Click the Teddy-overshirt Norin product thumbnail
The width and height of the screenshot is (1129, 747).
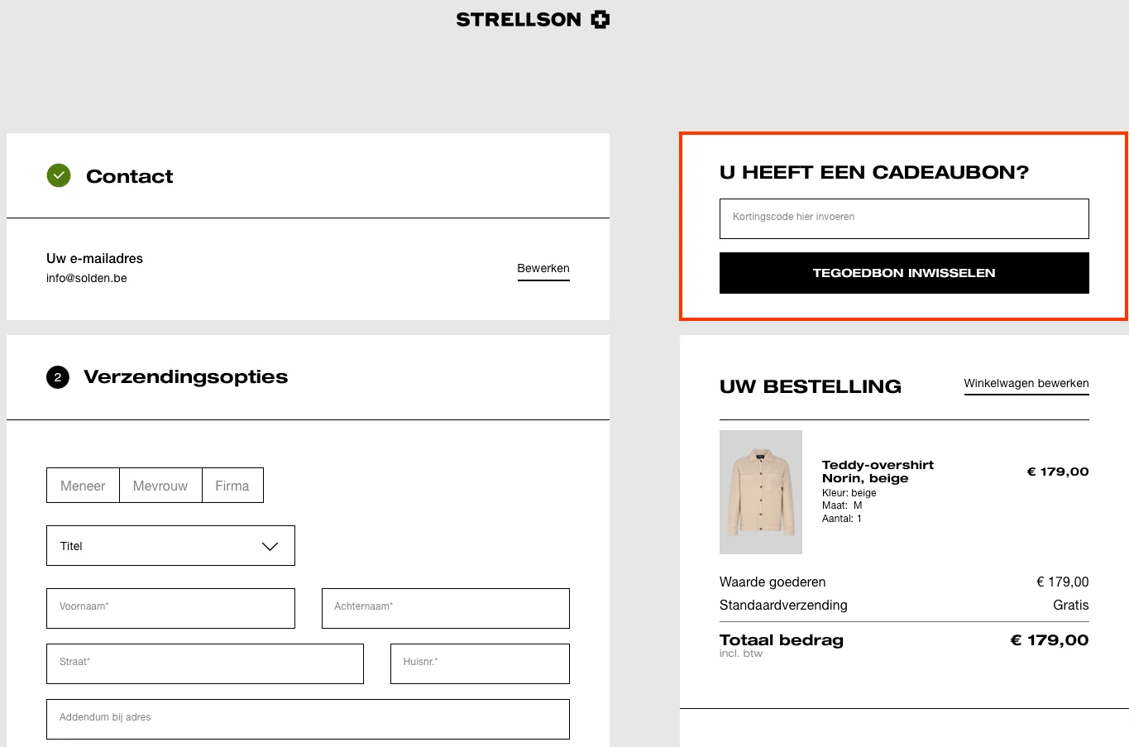[760, 491]
